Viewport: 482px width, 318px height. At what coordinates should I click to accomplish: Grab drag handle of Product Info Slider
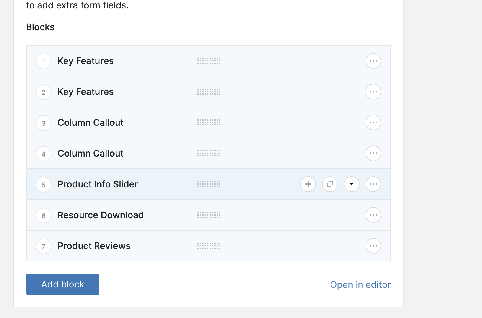(209, 184)
